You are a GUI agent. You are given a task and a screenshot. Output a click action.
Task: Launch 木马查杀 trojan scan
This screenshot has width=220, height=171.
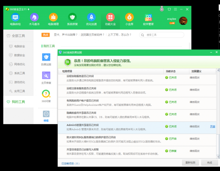coord(34,20)
